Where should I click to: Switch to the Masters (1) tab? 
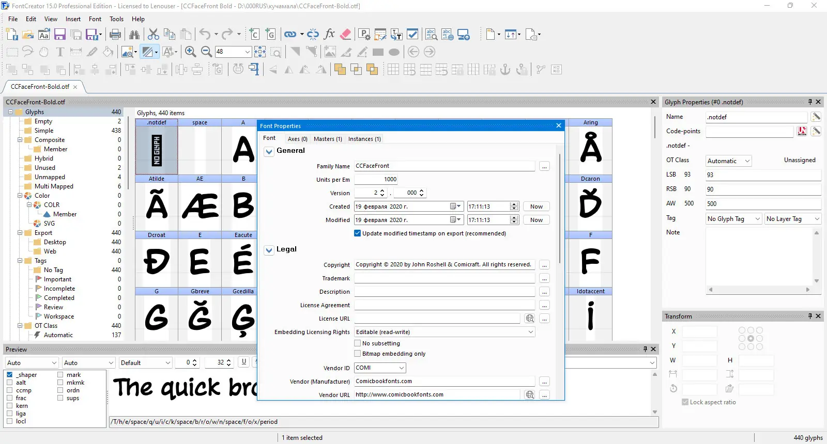[328, 139]
